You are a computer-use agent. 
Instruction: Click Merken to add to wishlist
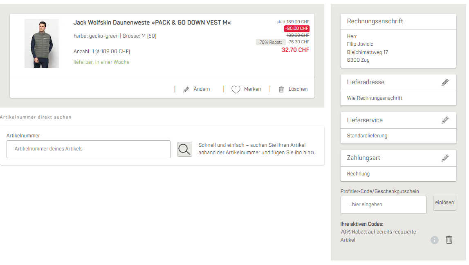coord(252,89)
